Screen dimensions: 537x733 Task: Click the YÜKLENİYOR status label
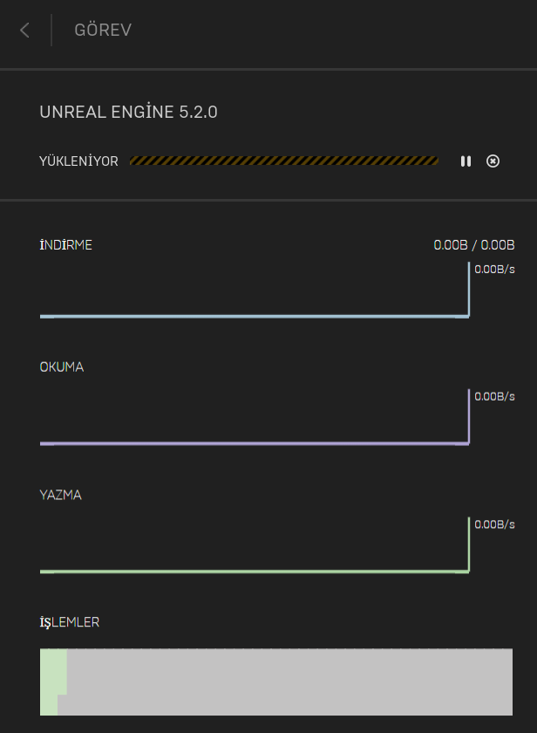78,161
